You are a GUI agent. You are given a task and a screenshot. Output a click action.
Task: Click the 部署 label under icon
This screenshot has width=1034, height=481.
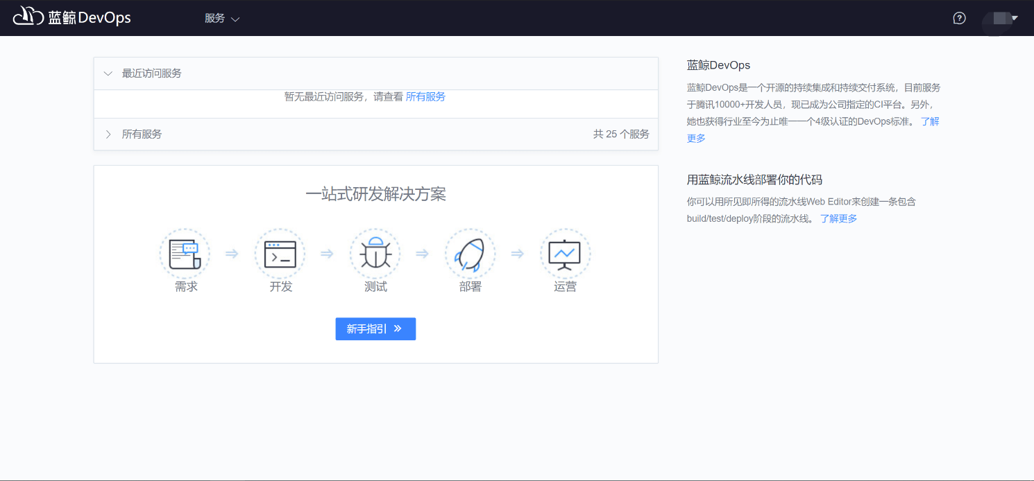click(x=471, y=287)
